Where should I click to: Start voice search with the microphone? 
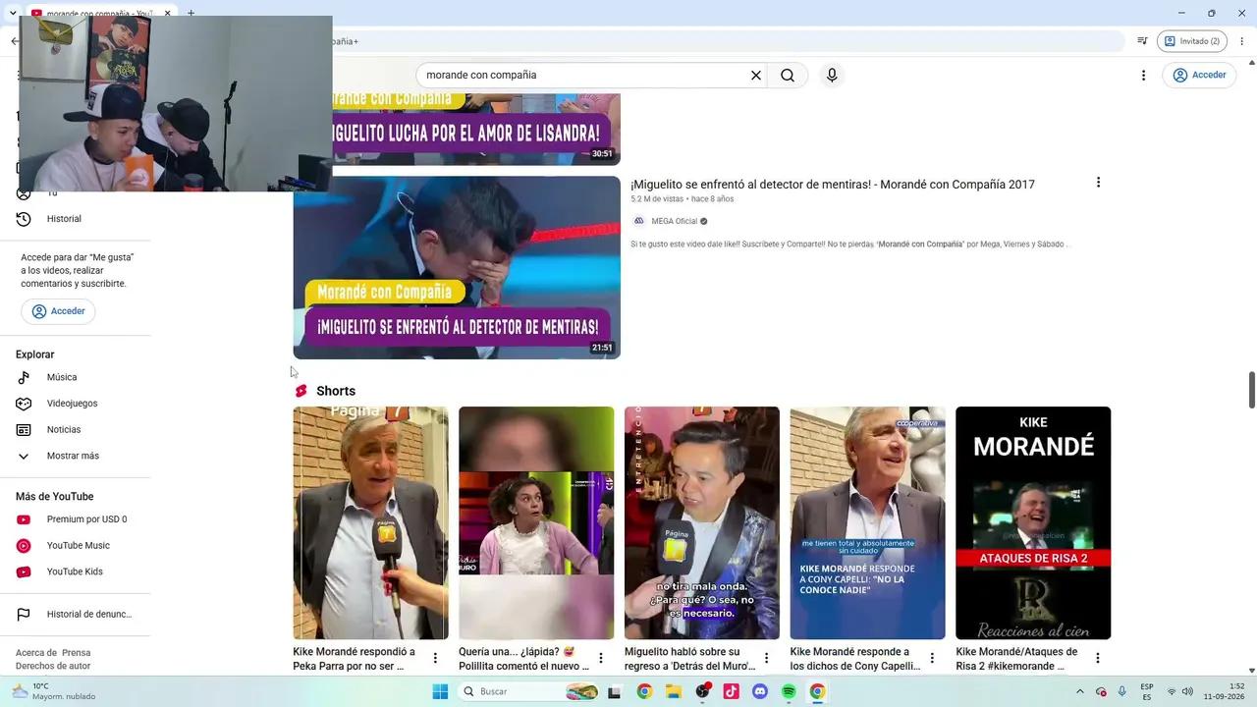click(832, 76)
